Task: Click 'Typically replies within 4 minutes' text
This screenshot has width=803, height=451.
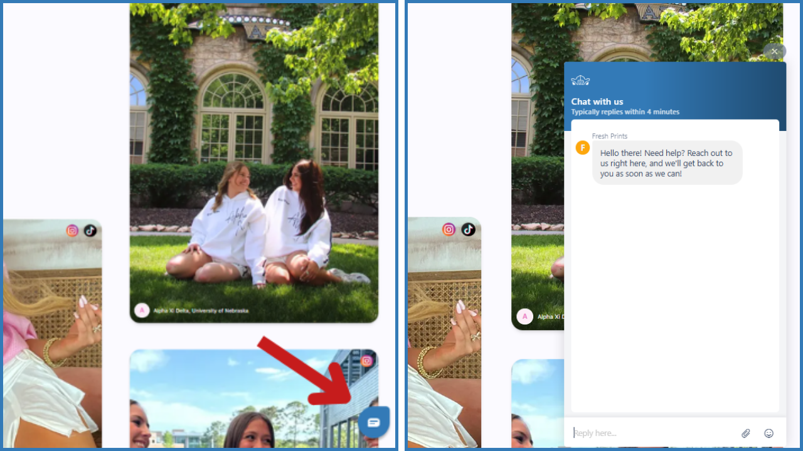Action: (x=625, y=112)
